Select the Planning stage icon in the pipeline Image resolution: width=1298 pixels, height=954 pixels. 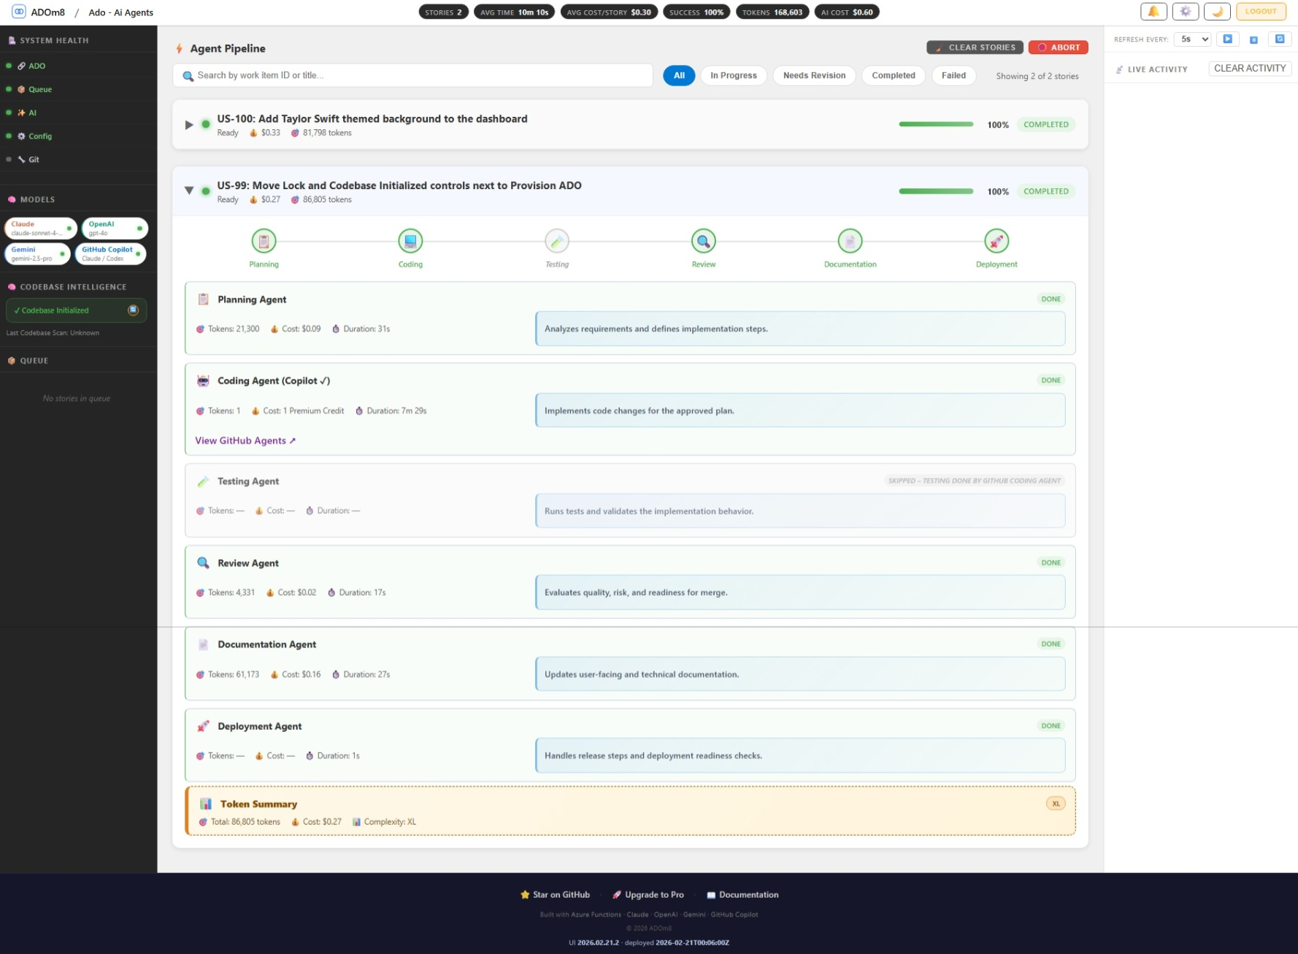[264, 241]
